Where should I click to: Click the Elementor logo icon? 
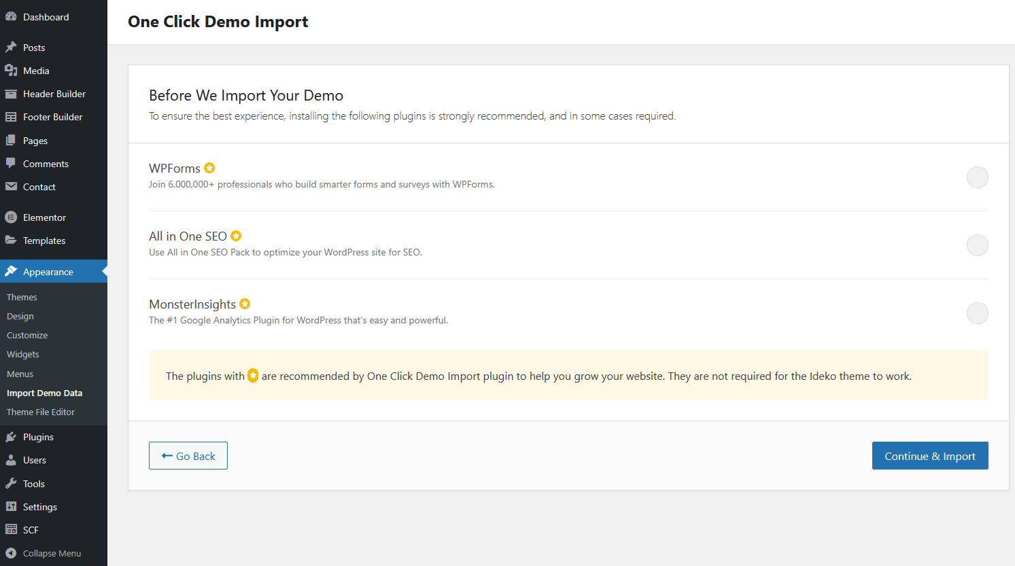(x=11, y=217)
